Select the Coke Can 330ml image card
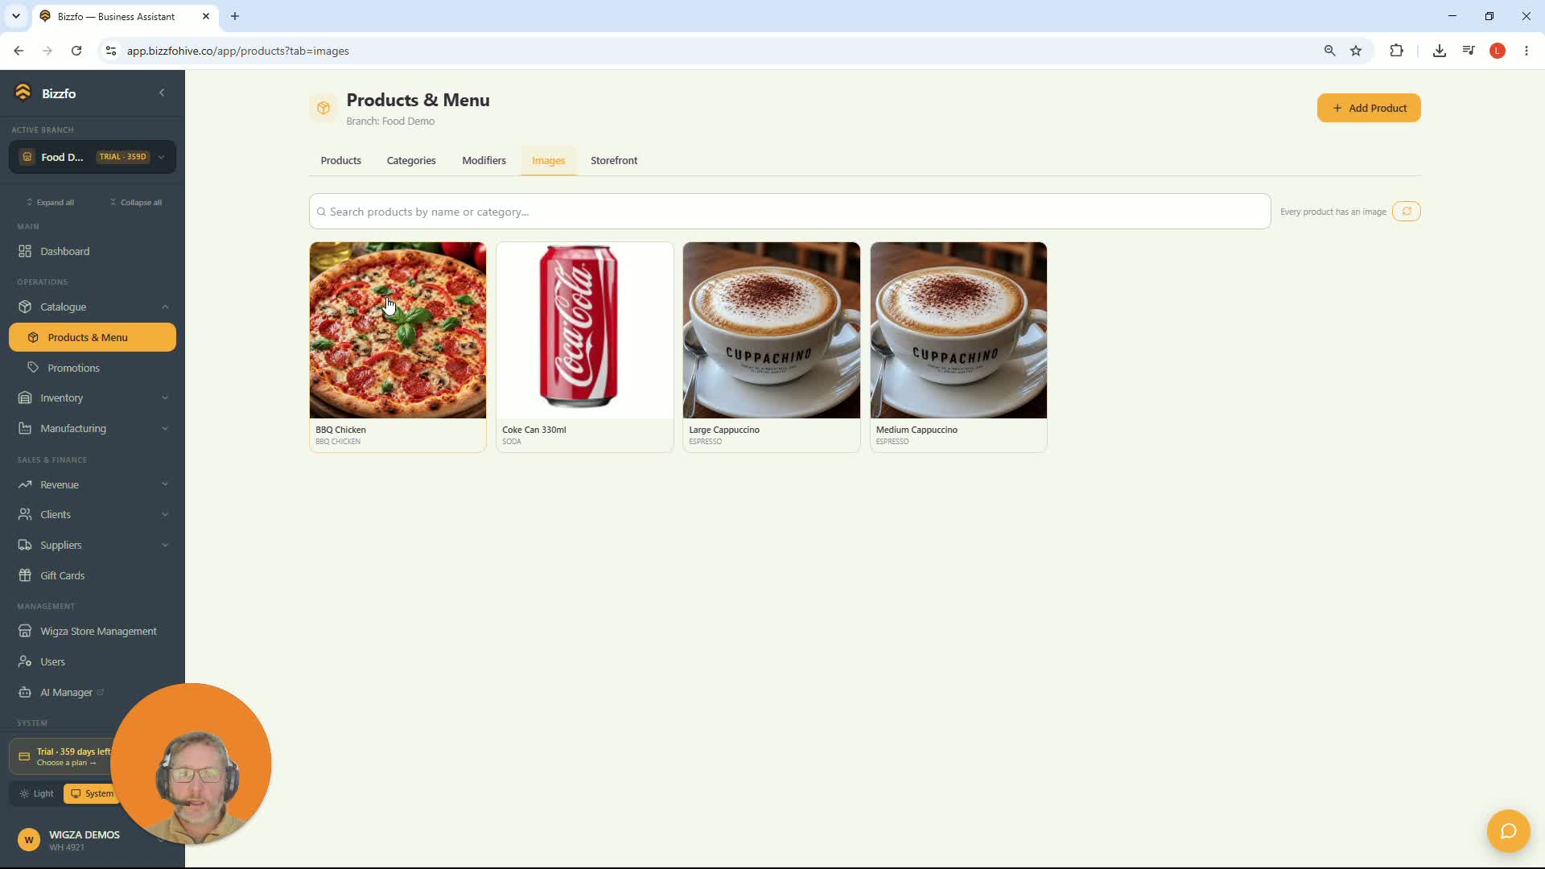1545x869 pixels. 584,347
